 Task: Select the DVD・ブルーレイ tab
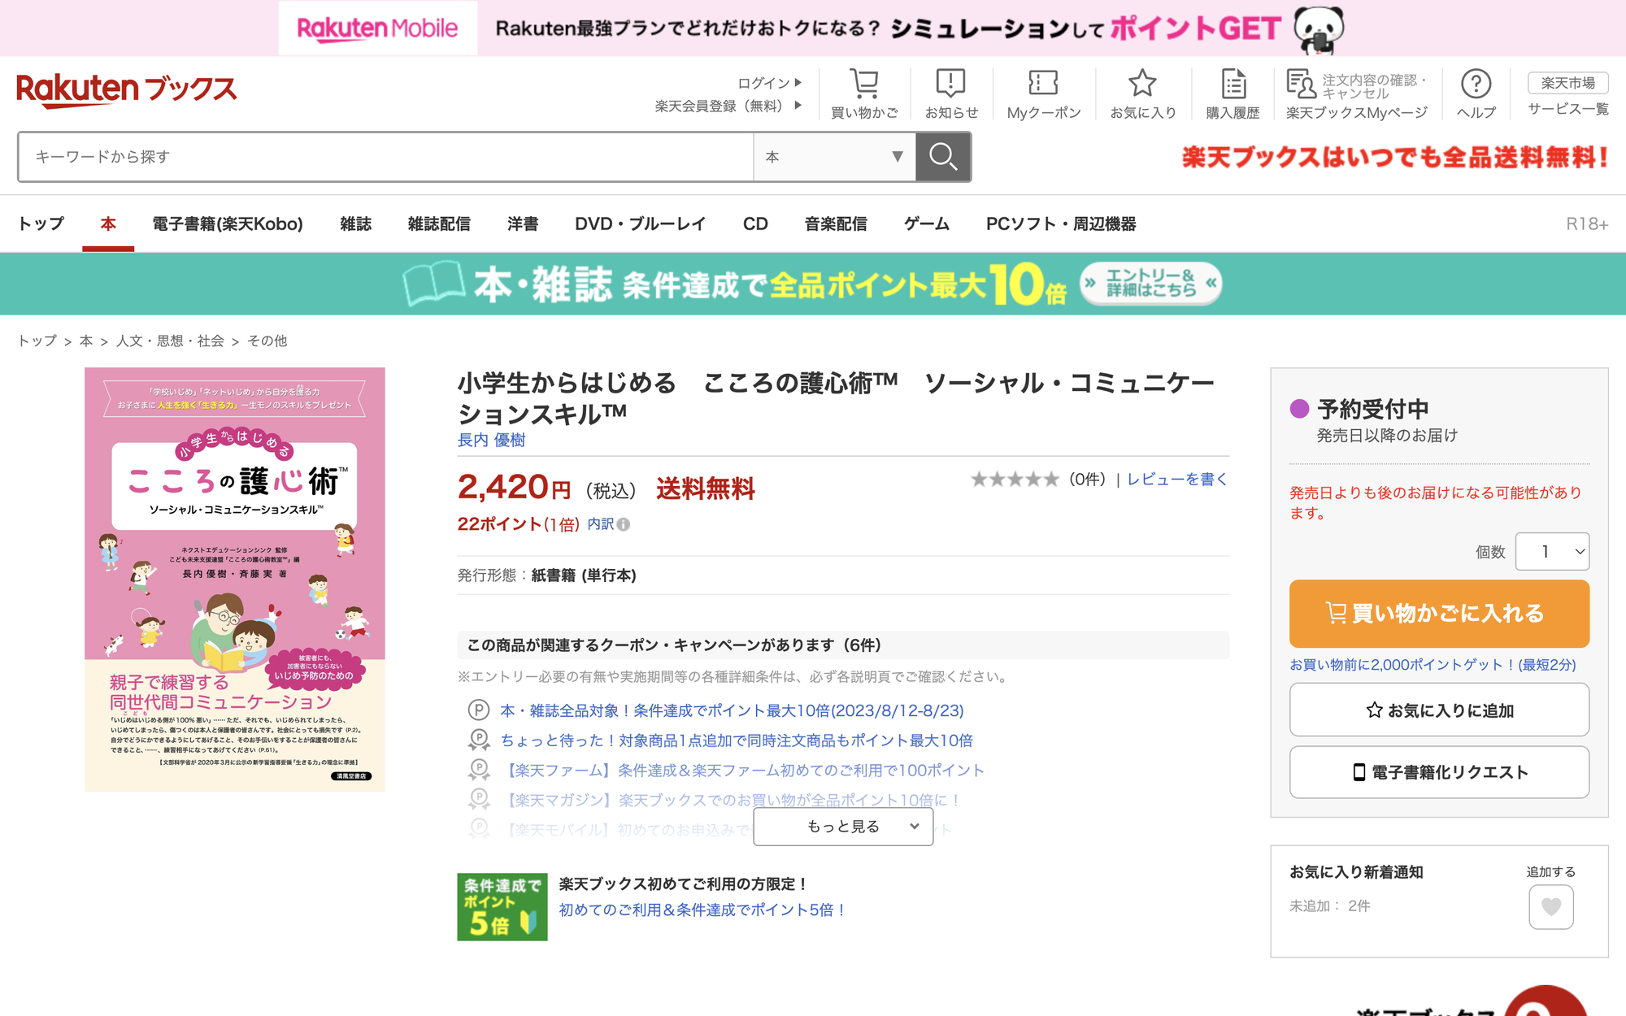point(640,224)
